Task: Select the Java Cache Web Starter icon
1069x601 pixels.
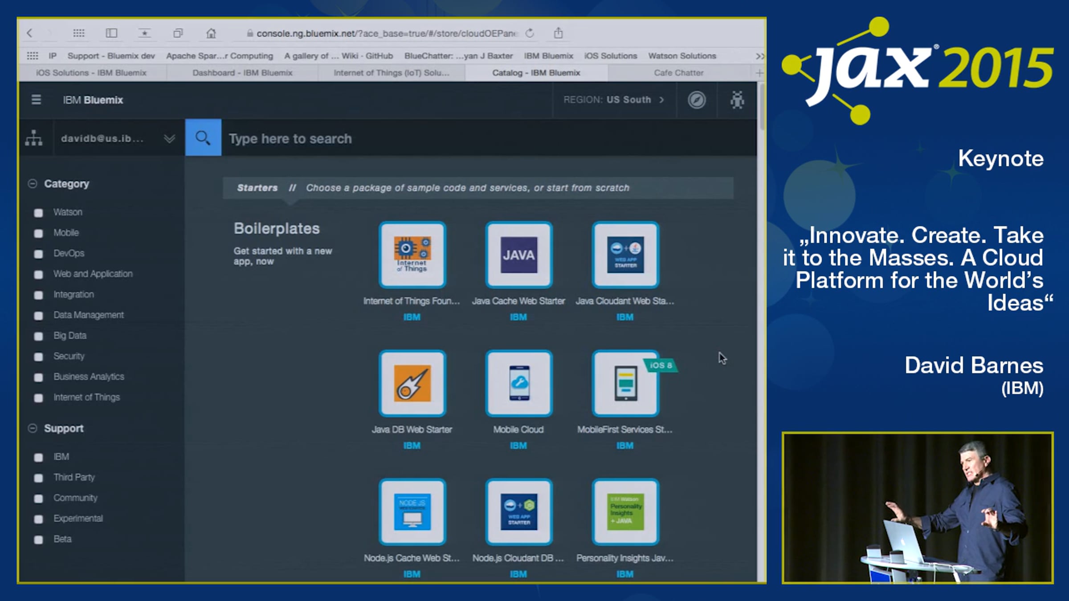Action: click(x=518, y=255)
